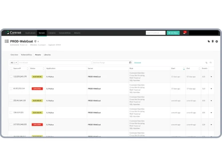222x167 pixels.
Task: Open the All filter dropdown
Action: [14, 63]
